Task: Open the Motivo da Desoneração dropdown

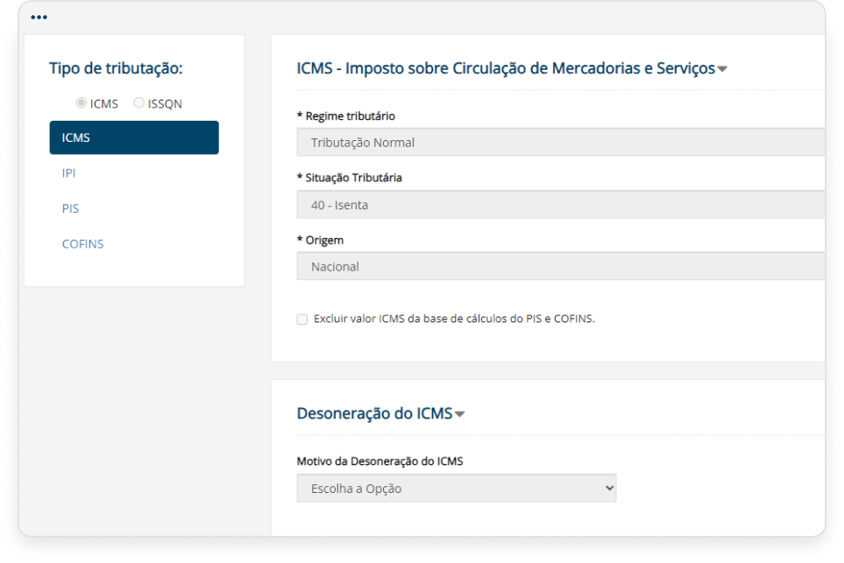Action: pyautogui.click(x=456, y=488)
